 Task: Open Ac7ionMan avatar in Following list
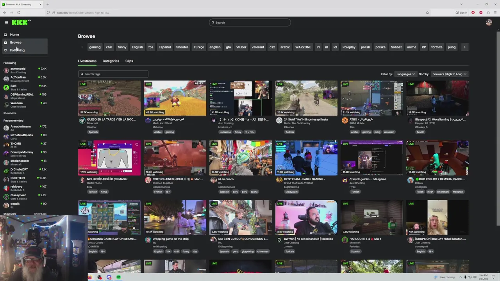click(6, 79)
